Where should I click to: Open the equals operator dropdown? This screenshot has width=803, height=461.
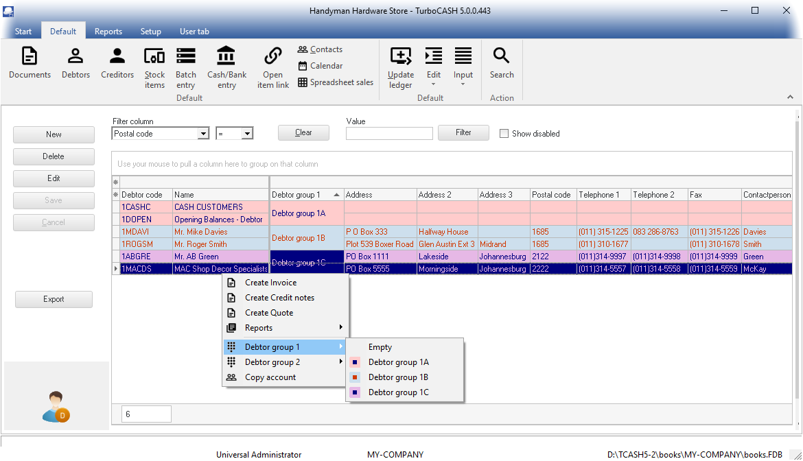(247, 134)
